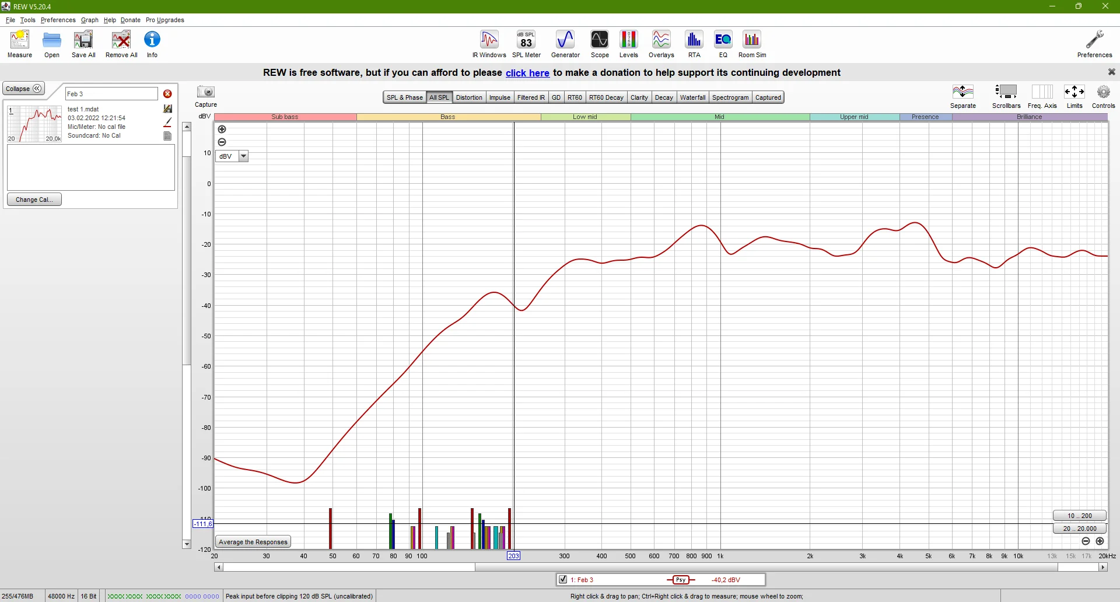The image size is (1120, 602).
Task: Open Preferences via the wrench icon
Action: click(x=1094, y=44)
